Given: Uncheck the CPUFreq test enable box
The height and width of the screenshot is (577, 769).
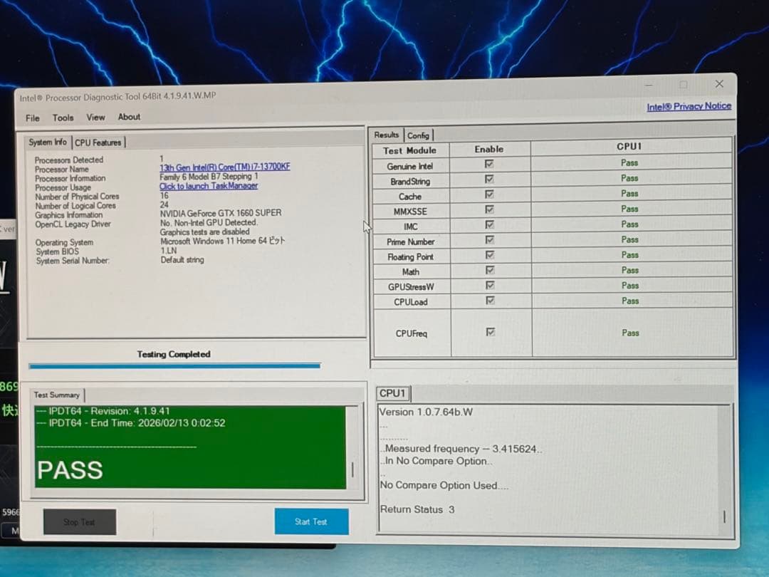Looking at the screenshot, I should 489,333.
